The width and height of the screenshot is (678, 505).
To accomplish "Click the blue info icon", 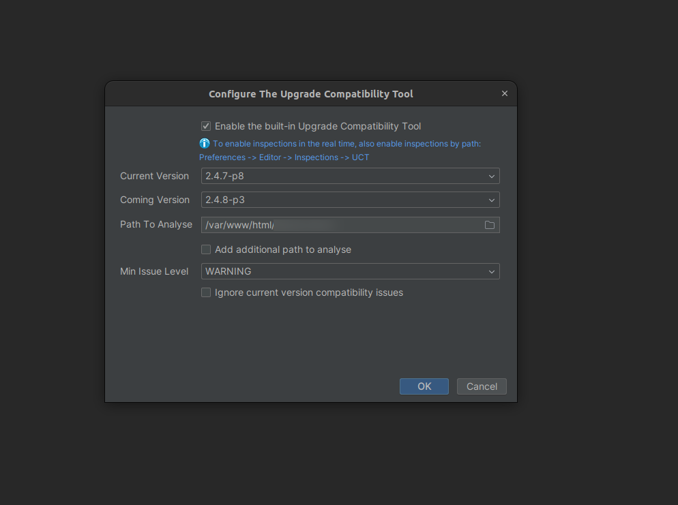I will point(205,144).
